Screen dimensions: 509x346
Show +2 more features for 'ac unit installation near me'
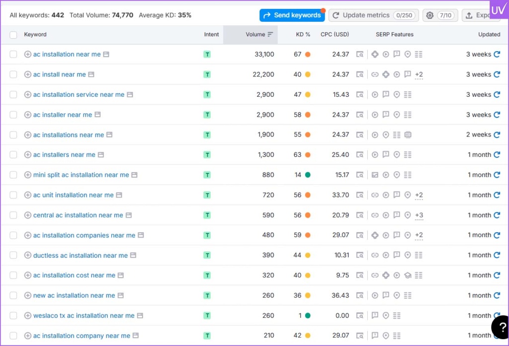click(419, 195)
